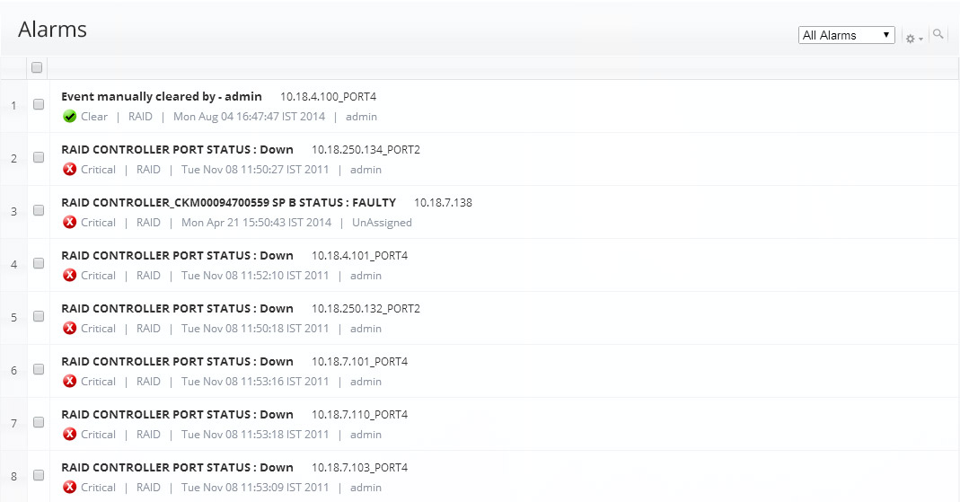Open RAID CONTROLLER_CKM00094700559 SP B STATUS alarm
Image resolution: width=960 pixels, height=502 pixels.
[228, 202]
